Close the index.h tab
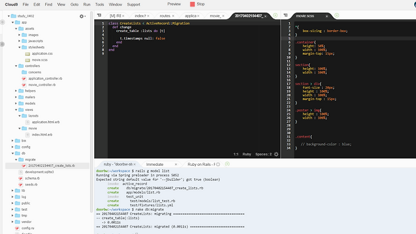The image size is (416, 234). point(148,16)
